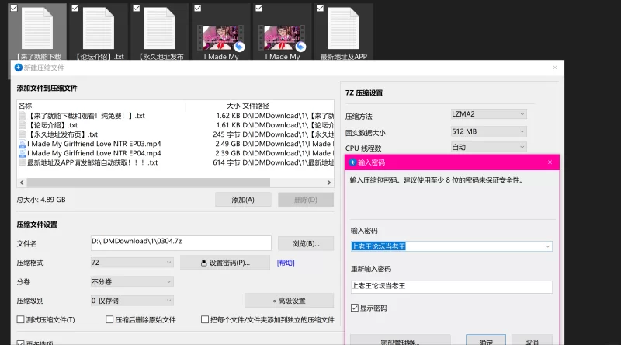Viewport: 621px width, 345px height.
Task: Open the 压缩方法 LZMA2 dropdown
Action: (489, 114)
